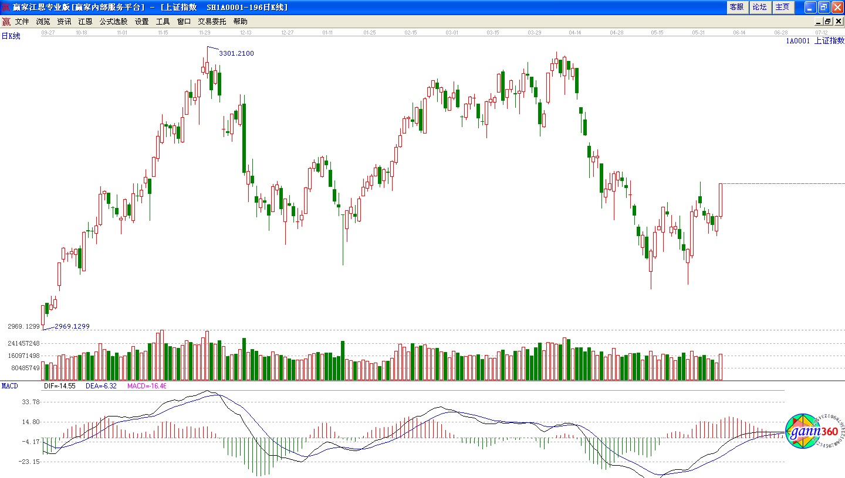Click the 12-13 date marker
Image resolution: width=845 pixels, height=478 pixels.
click(x=246, y=33)
